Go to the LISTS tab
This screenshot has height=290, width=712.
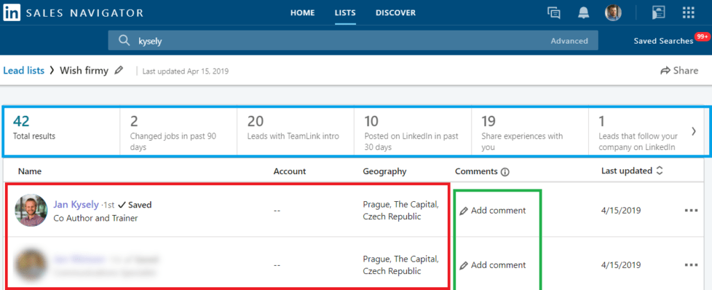(345, 12)
